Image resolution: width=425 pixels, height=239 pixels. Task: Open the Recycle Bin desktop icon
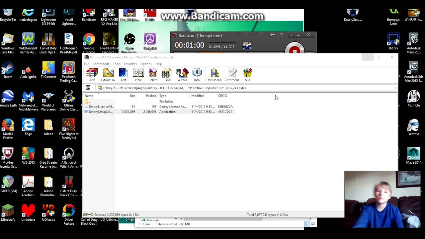click(x=8, y=15)
